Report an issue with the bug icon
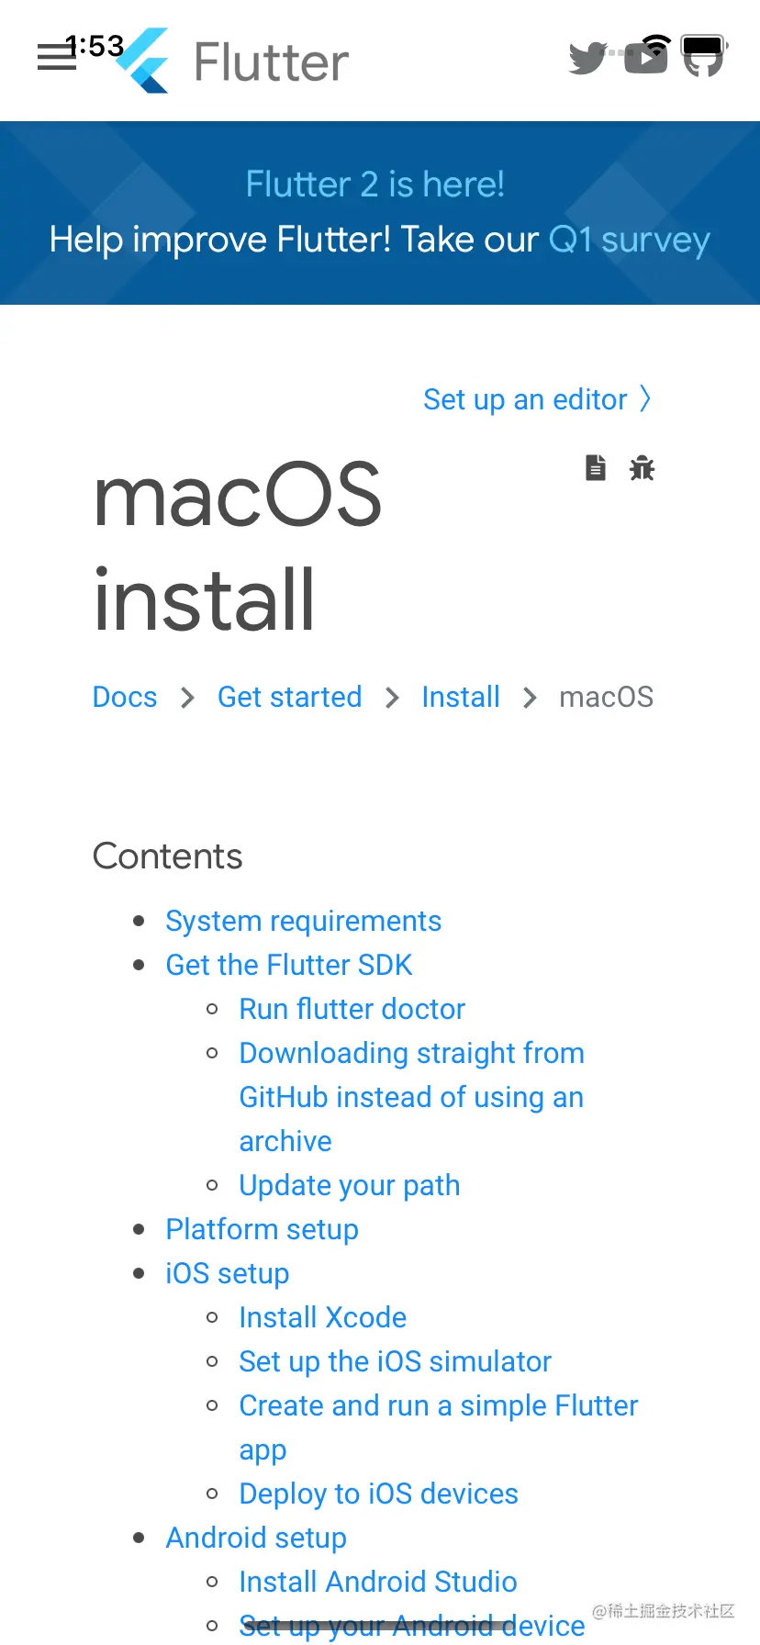This screenshot has height=1645, width=760. coord(642,467)
